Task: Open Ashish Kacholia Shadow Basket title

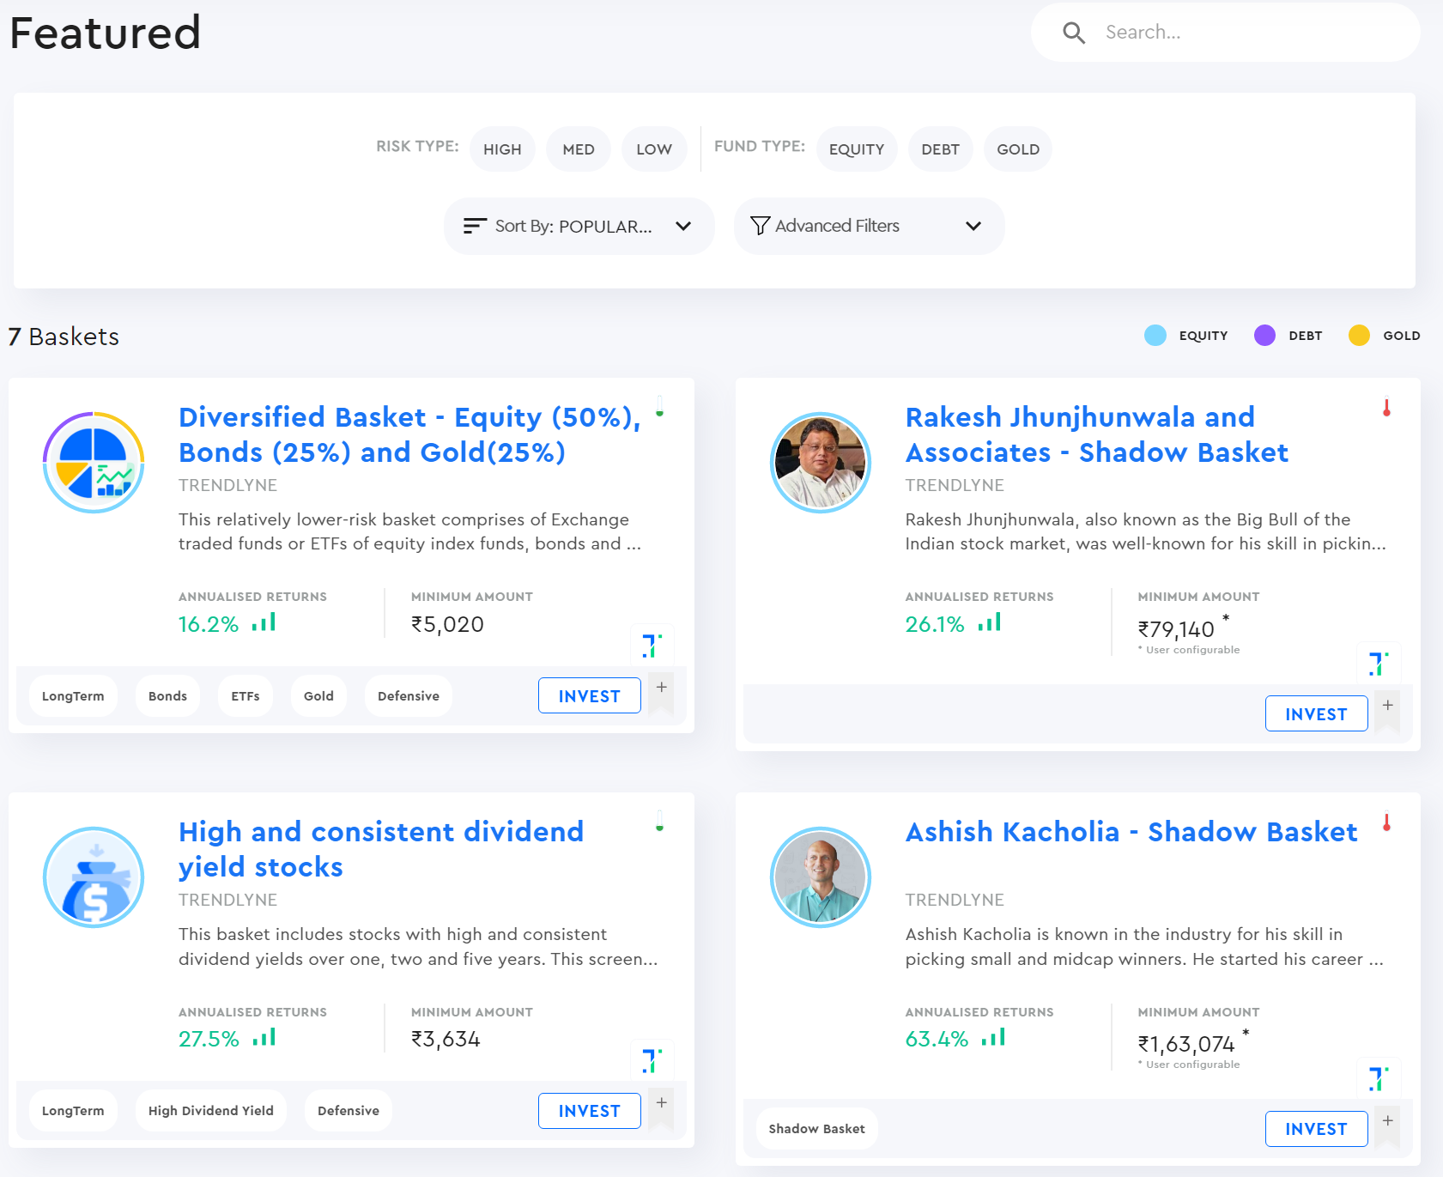Action: (x=1131, y=832)
